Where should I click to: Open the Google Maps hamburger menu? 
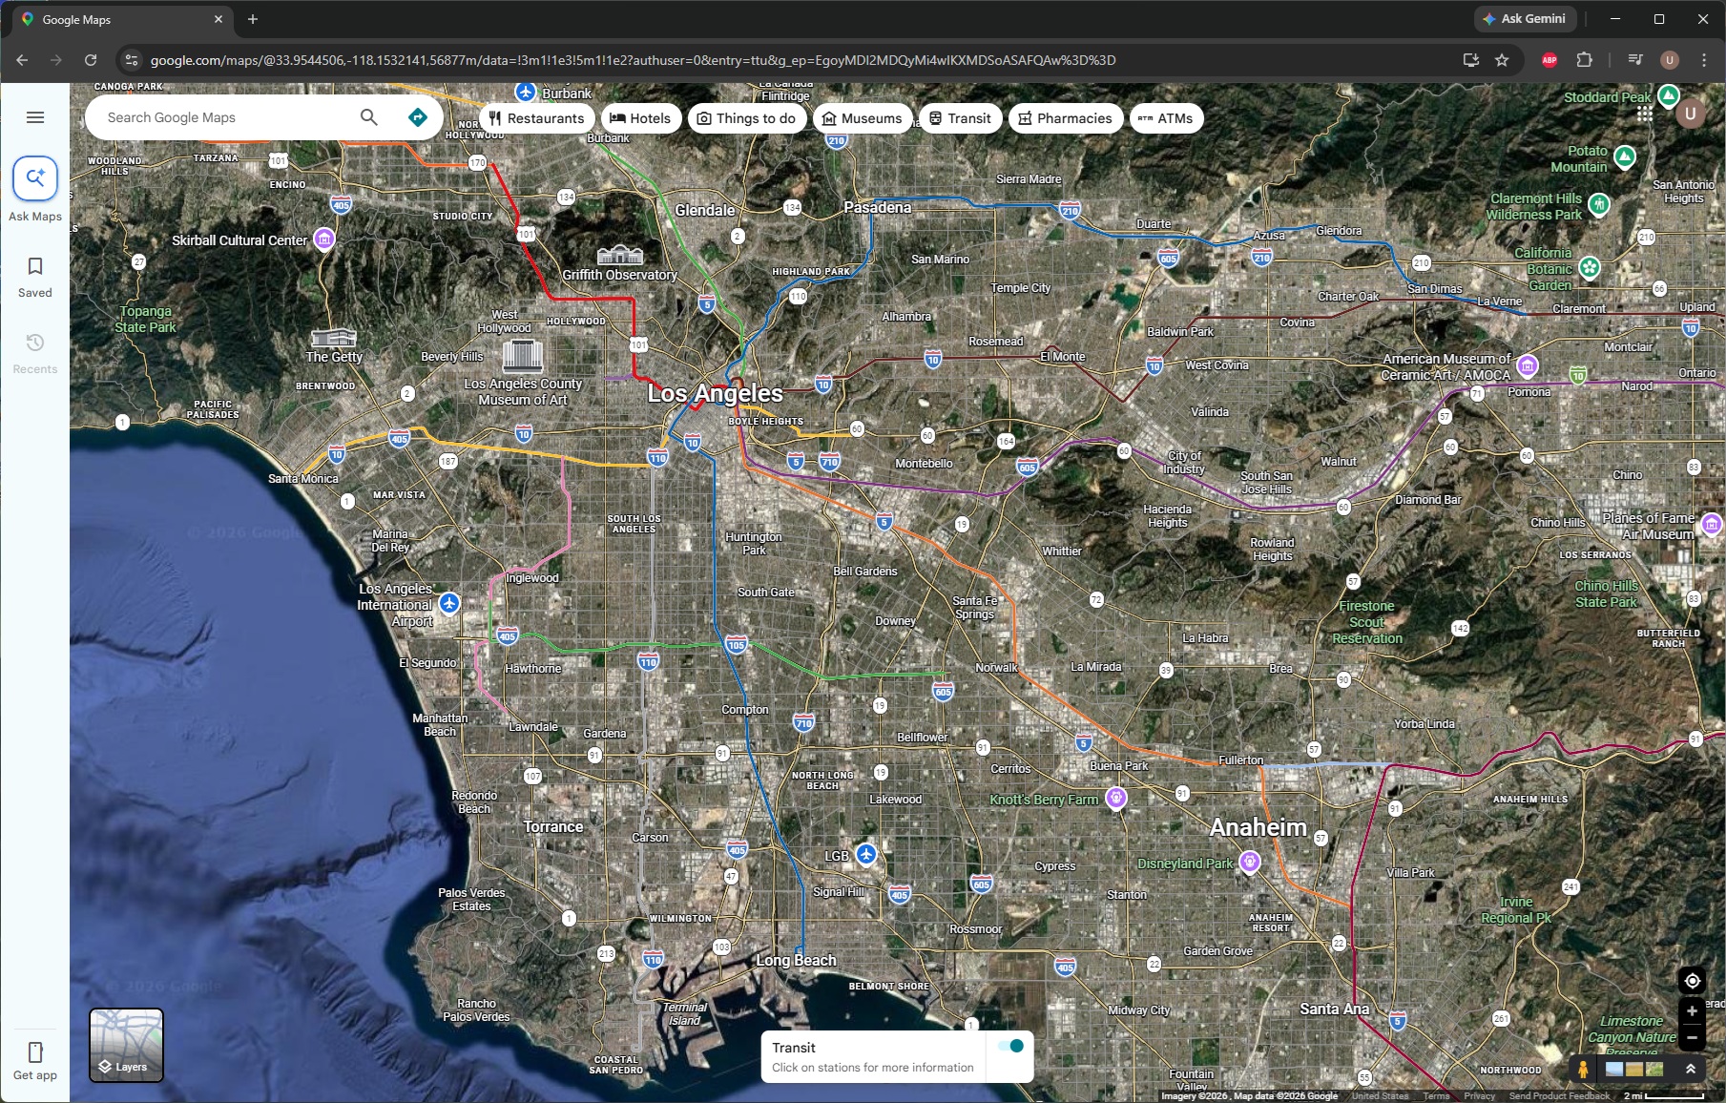pyautogui.click(x=35, y=117)
